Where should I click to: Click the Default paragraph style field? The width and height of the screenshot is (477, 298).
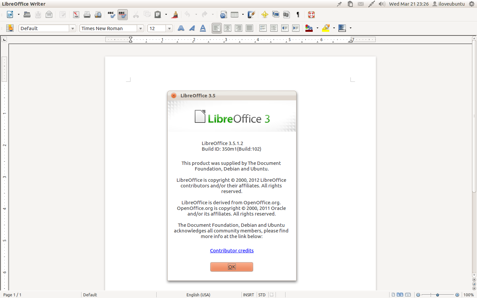coord(44,28)
